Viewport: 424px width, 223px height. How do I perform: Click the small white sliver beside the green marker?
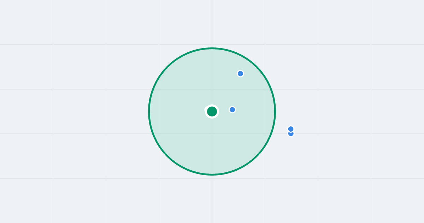click(x=206, y=110)
